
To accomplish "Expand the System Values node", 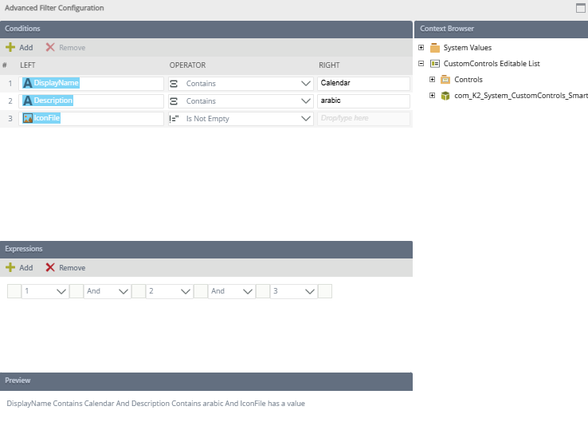I will pyautogui.click(x=421, y=47).
